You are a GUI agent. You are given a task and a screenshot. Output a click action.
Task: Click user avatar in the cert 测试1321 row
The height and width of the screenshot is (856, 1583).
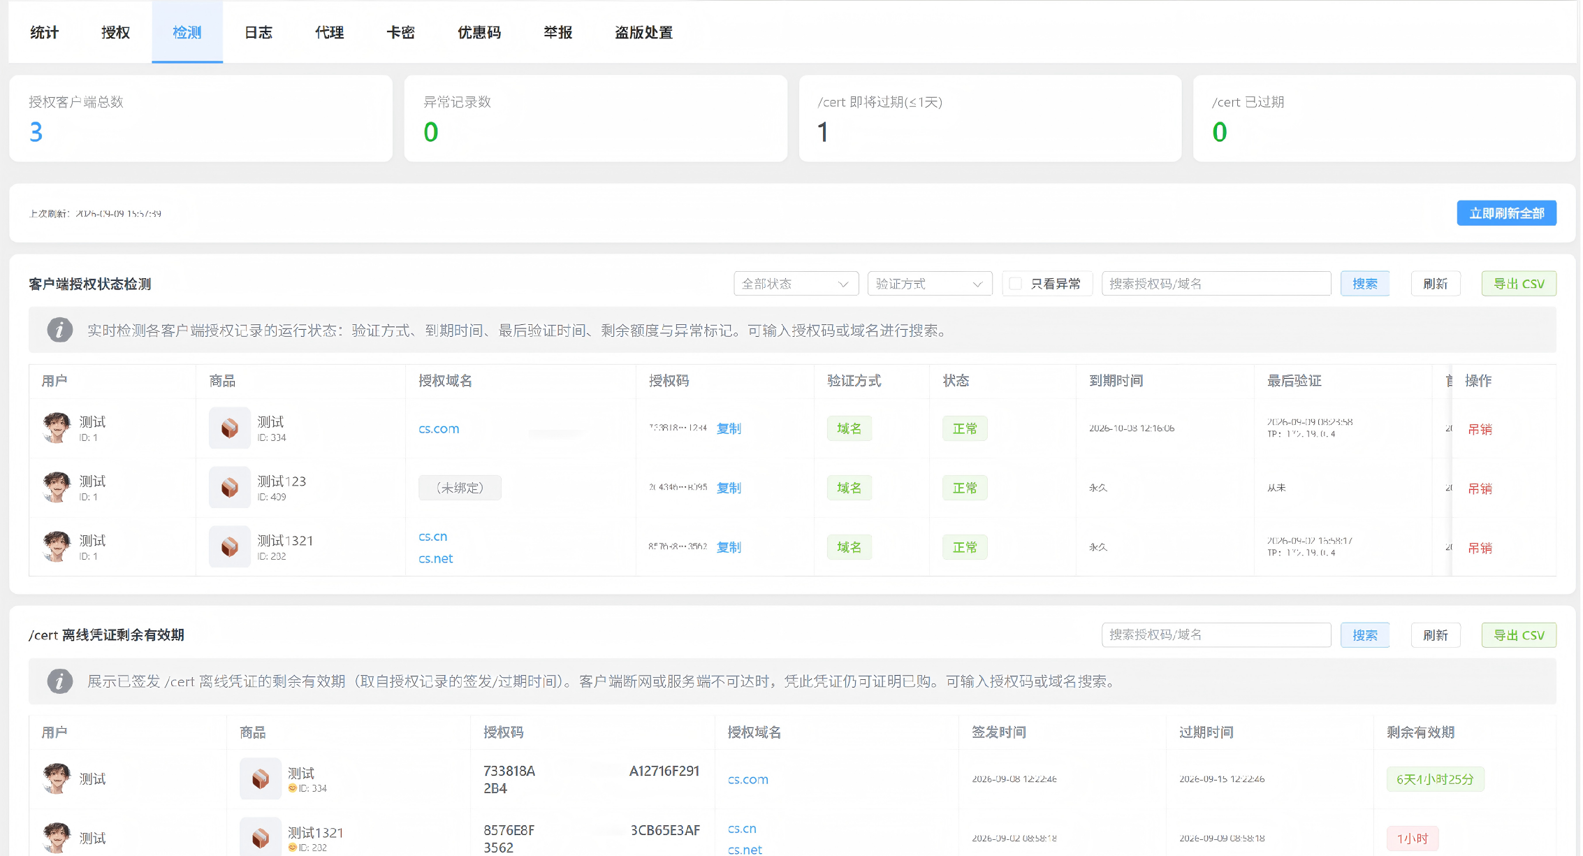click(x=57, y=837)
